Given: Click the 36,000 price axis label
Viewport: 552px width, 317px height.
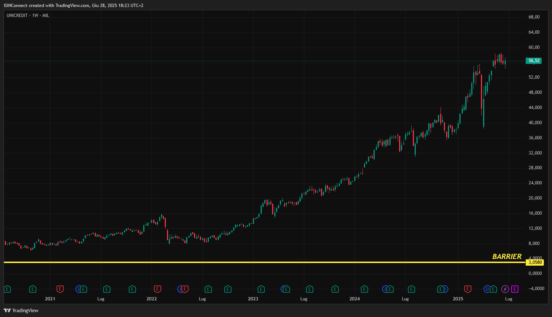Looking at the screenshot, I should click(535, 138).
